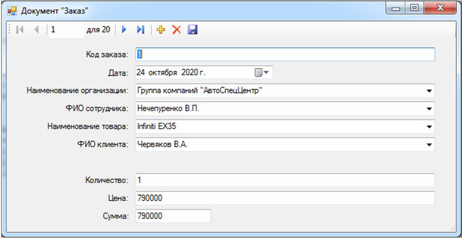Delete current record with red X
The width and height of the screenshot is (462, 238).
point(177,30)
